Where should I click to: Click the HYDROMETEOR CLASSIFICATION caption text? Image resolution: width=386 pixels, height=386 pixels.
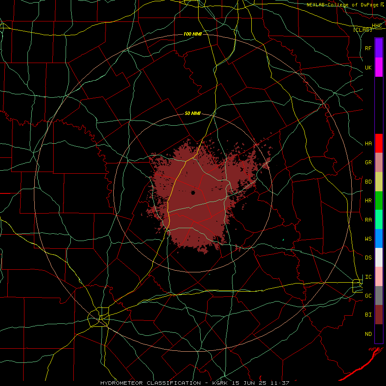click(151, 383)
